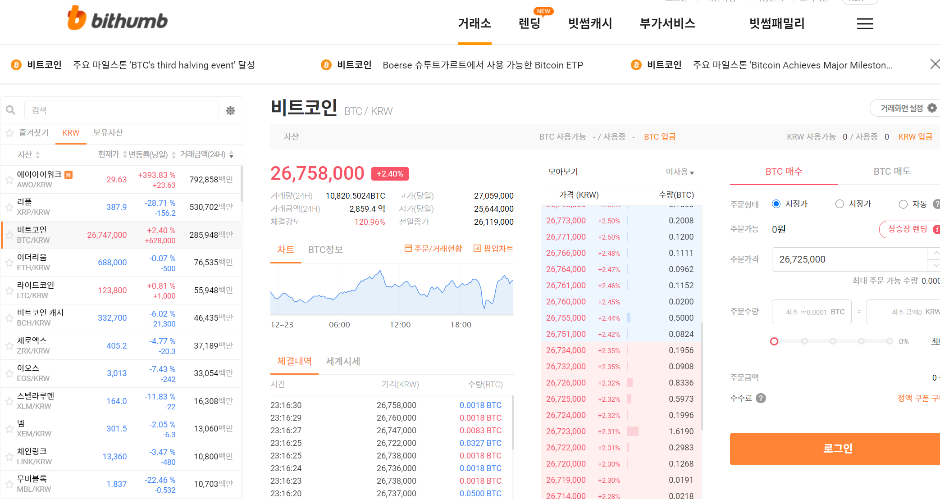Click the Bithumb logo
Viewport: 940px width, 499px height.
[x=118, y=19]
